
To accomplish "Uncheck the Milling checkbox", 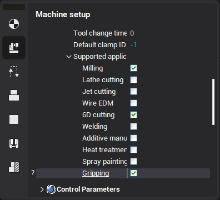I will tap(133, 68).
